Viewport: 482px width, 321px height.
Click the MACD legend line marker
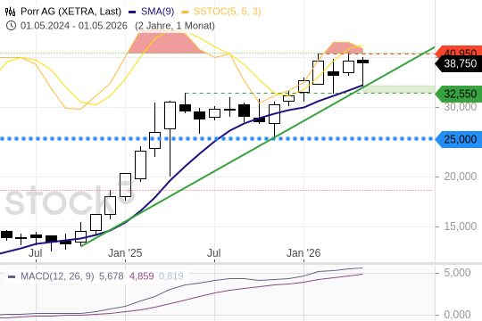coord(12,276)
